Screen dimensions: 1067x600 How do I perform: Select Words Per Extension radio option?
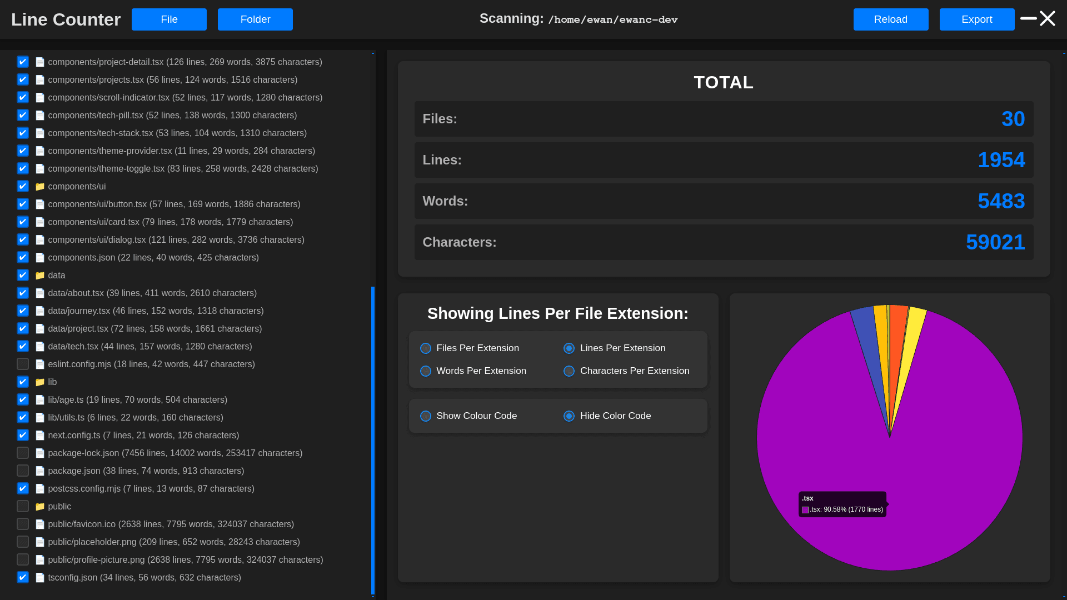click(426, 371)
